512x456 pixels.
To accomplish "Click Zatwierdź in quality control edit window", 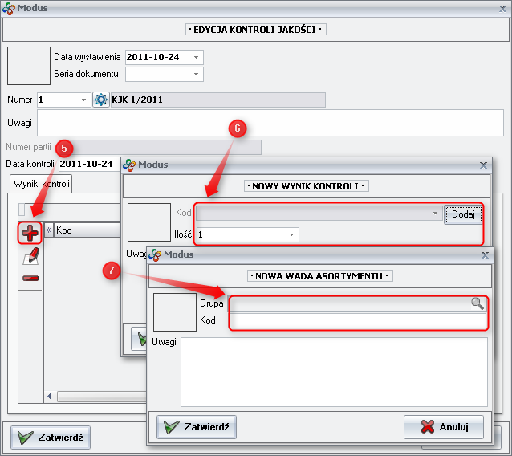I will click(x=51, y=437).
